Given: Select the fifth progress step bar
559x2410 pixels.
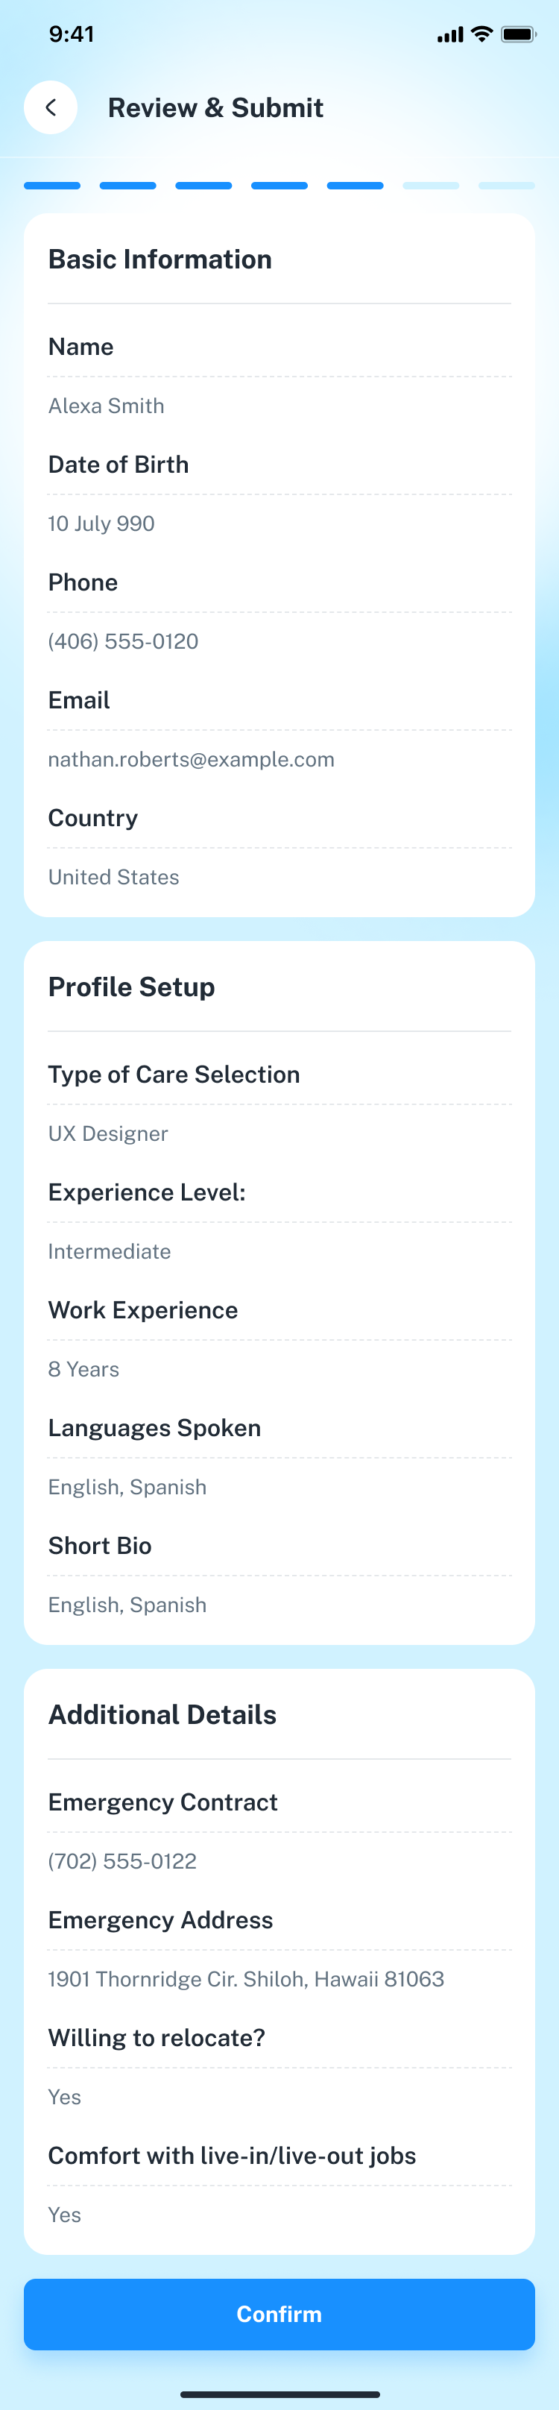Looking at the screenshot, I should (x=356, y=186).
